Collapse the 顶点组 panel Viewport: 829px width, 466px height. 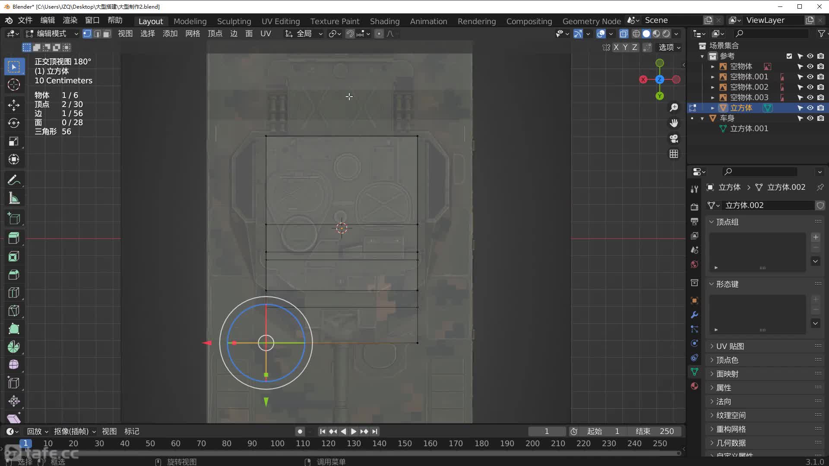(x=727, y=222)
